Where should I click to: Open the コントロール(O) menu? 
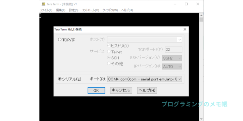[x=90, y=10]
